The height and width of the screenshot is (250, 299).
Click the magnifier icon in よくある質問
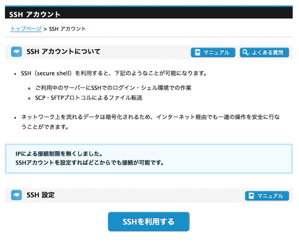tap(246, 52)
